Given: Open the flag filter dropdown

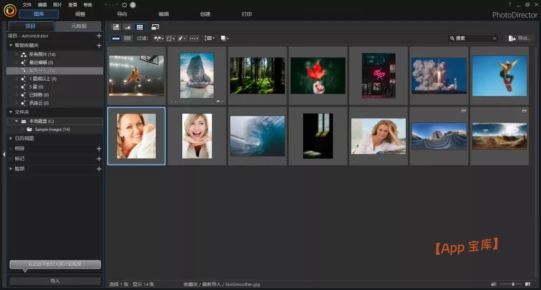Looking at the screenshot, I should pyautogui.click(x=158, y=38).
